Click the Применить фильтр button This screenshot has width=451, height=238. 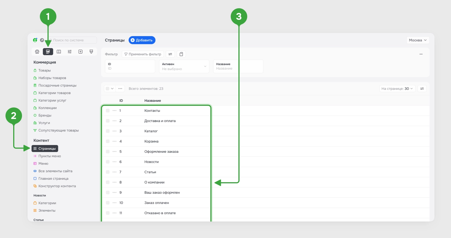tap(143, 54)
